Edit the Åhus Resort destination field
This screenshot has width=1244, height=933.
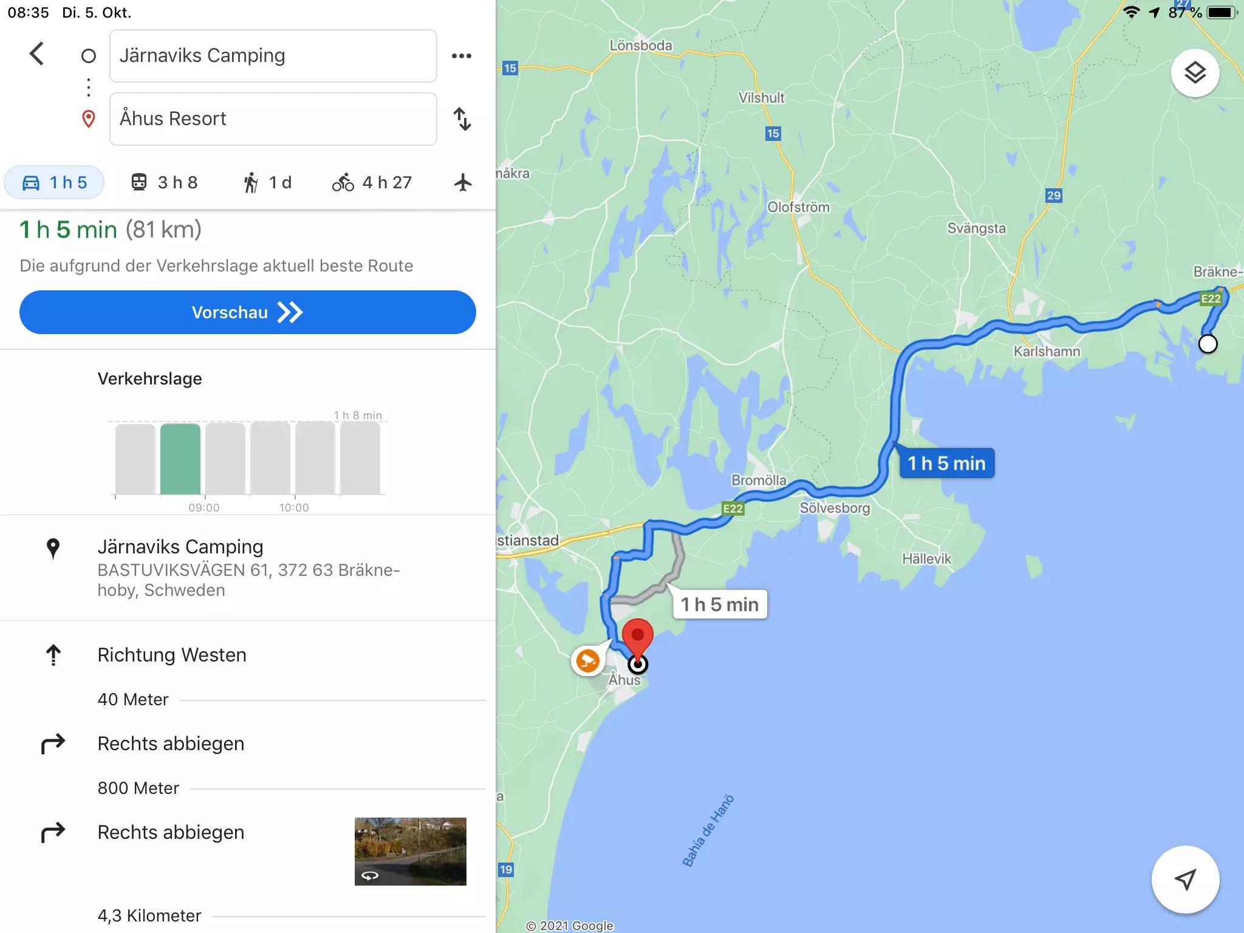pos(273,119)
